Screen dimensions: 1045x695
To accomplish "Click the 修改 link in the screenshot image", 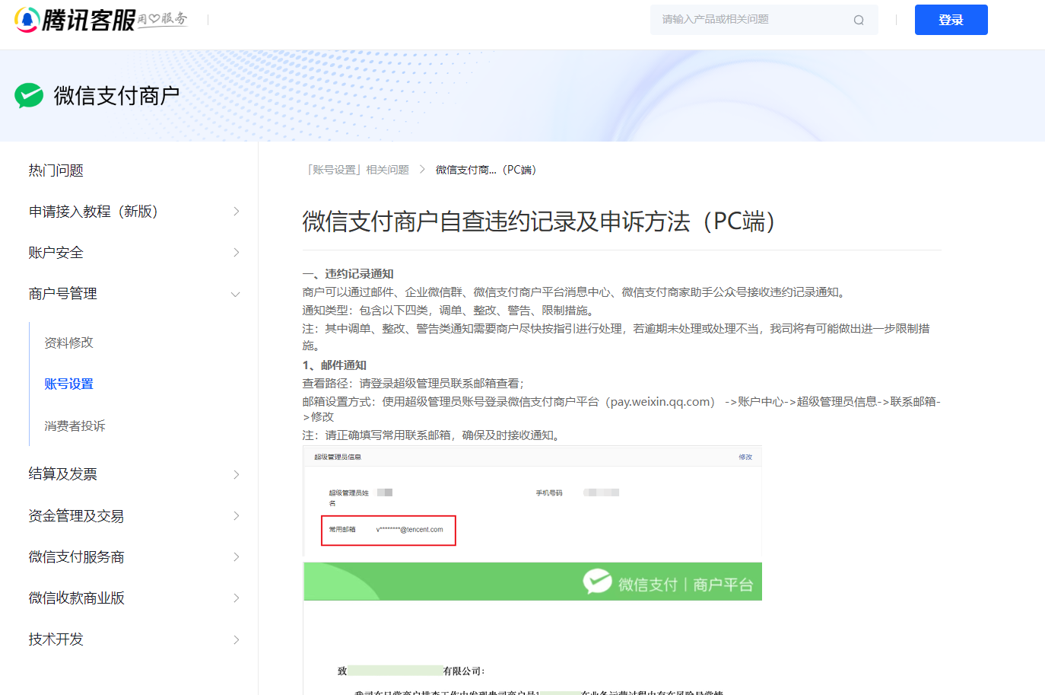I will click(x=745, y=457).
